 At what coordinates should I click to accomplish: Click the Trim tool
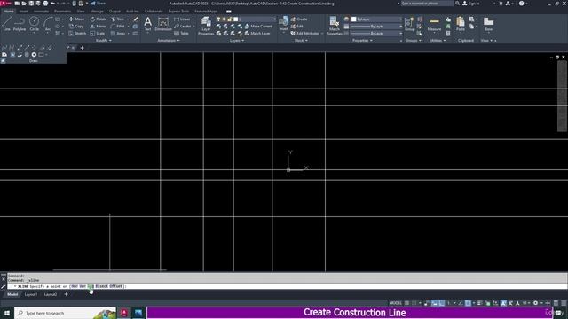pos(118,19)
